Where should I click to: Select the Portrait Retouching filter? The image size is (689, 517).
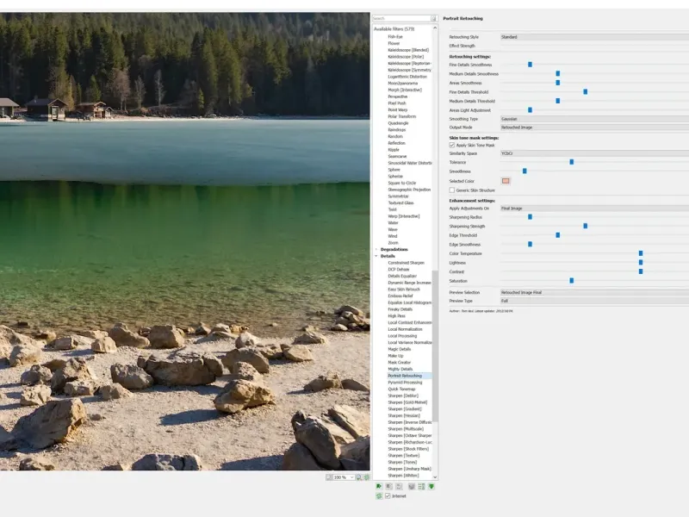click(x=405, y=376)
